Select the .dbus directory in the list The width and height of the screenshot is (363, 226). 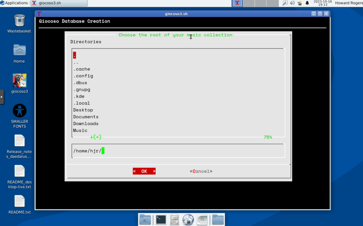click(80, 83)
